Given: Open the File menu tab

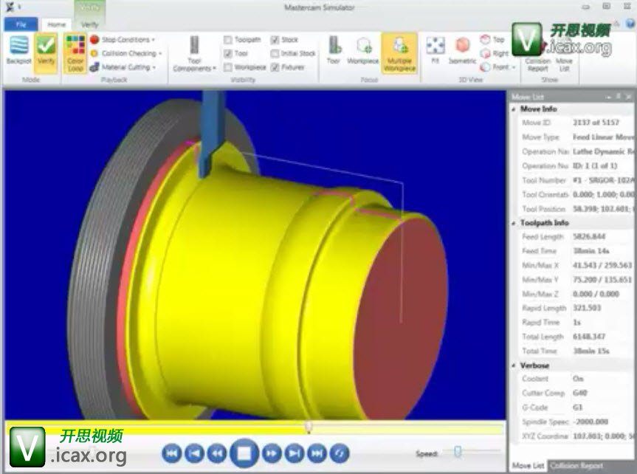Looking at the screenshot, I should point(19,24).
